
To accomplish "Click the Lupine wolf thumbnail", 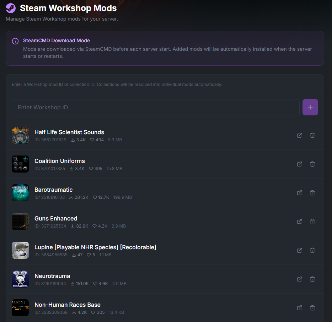I will [x=20, y=250].
